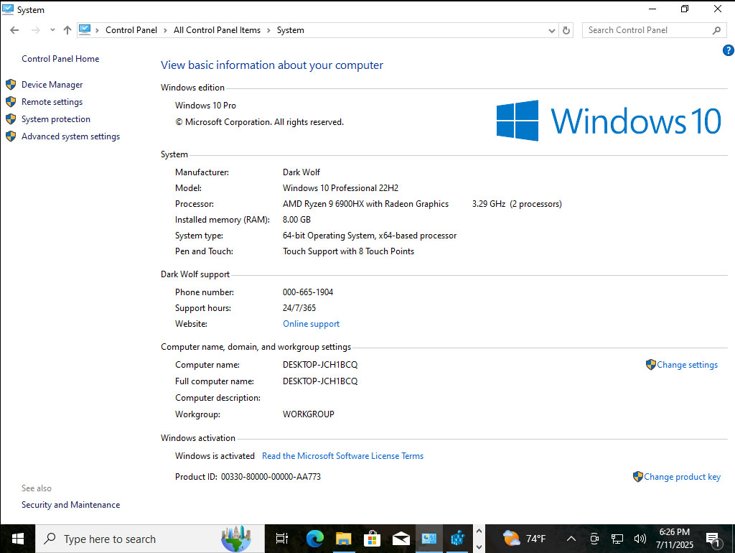Click the taskbar search box
Screen dimensions: 735x553
click(x=150, y=539)
